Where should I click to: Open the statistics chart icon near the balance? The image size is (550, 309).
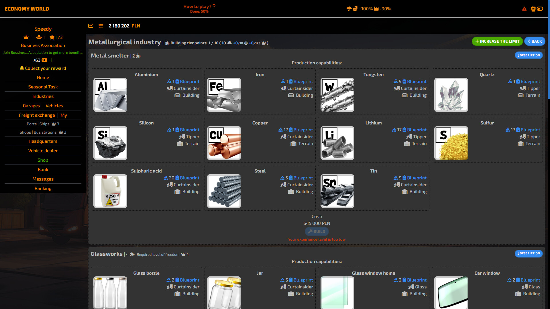91,26
